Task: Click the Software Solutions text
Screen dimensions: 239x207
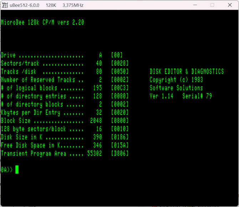Action: point(176,88)
